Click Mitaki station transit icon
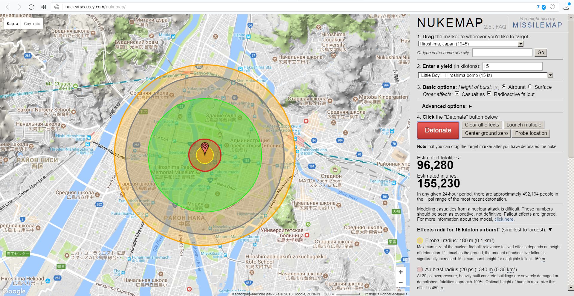 [x=173, y=36]
